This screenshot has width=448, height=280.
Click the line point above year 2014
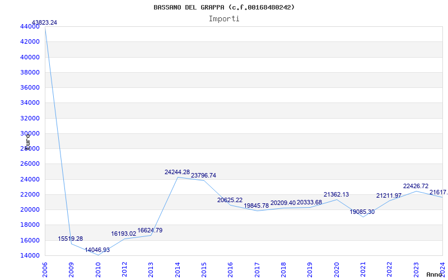178,177
